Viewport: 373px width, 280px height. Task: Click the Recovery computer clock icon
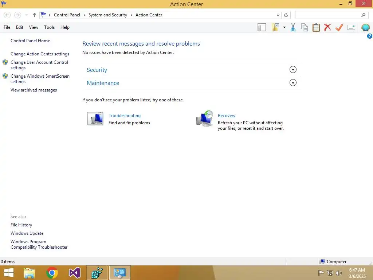coord(205,118)
